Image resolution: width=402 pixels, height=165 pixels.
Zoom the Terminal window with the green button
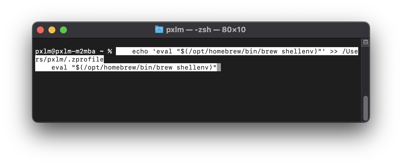coord(63,30)
